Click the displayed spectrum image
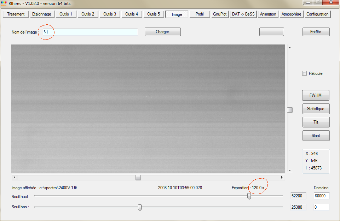 tap(148, 109)
